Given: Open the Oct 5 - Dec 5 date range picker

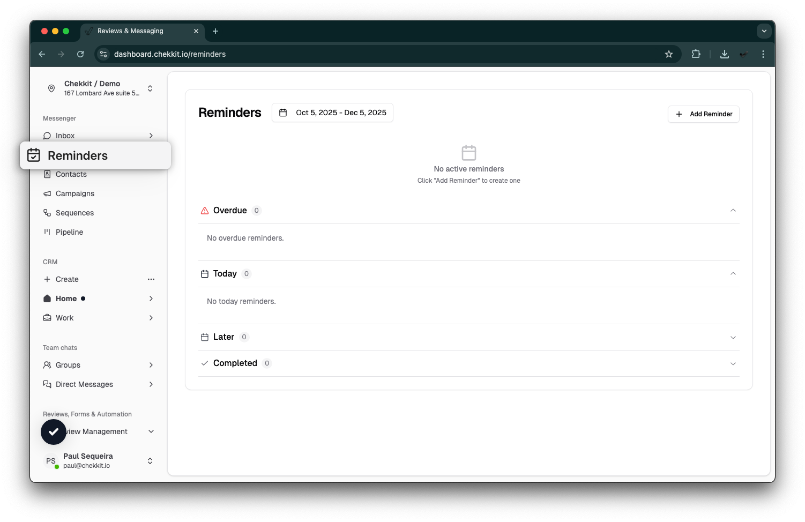Looking at the screenshot, I should [x=332, y=113].
